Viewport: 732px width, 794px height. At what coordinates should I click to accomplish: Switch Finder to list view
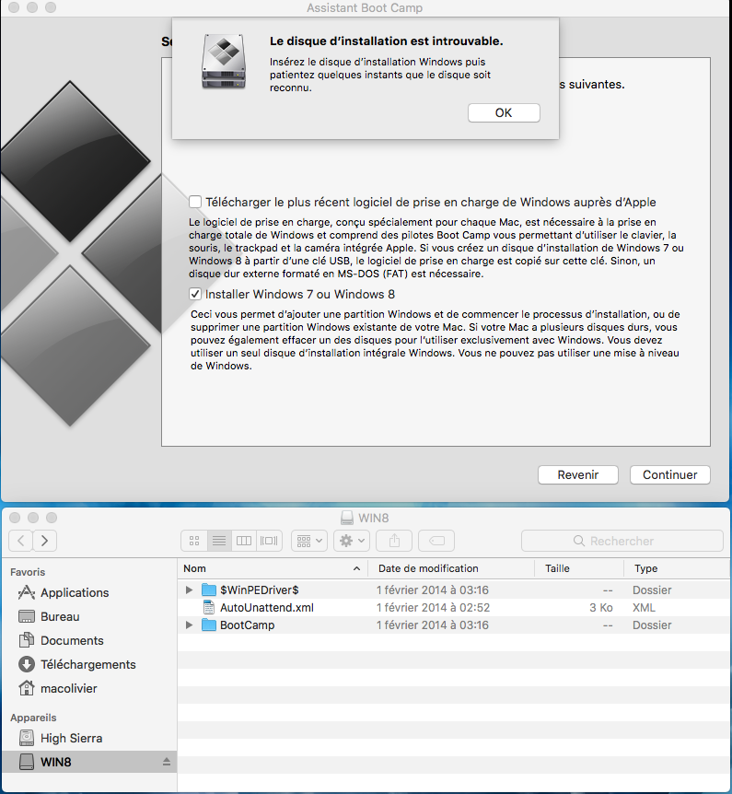tap(219, 541)
